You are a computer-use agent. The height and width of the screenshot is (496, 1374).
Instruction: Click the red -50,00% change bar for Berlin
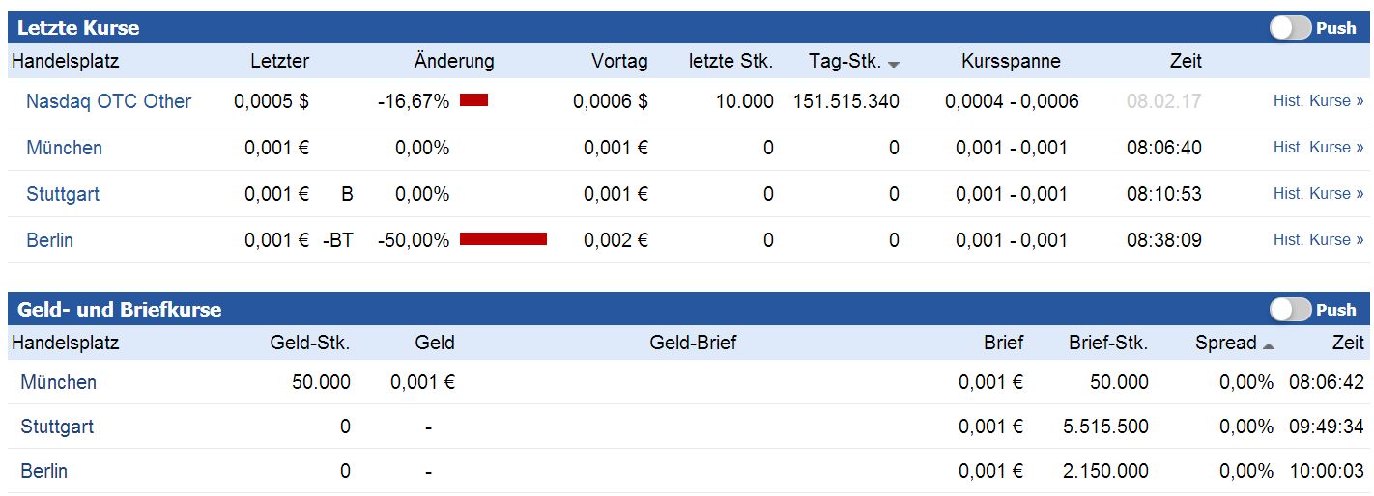[x=502, y=239]
